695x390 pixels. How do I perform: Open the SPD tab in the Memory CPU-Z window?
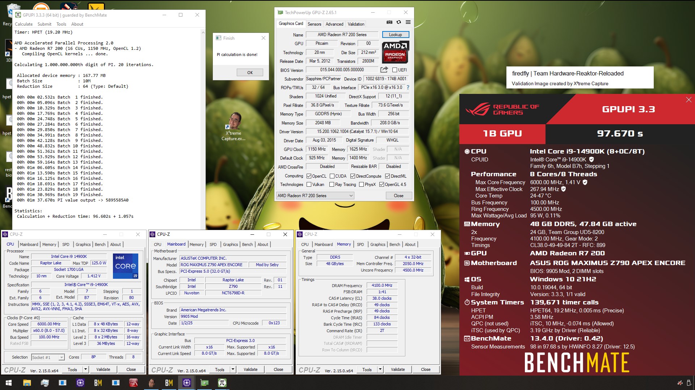360,244
